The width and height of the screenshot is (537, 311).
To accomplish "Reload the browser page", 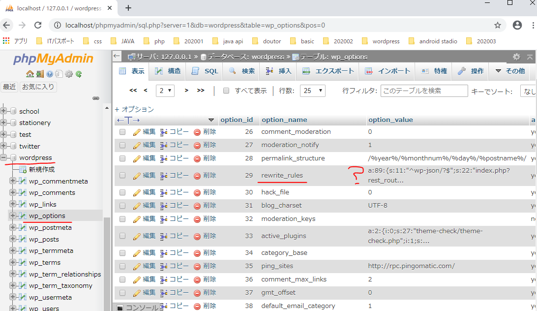I will [x=38, y=25].
